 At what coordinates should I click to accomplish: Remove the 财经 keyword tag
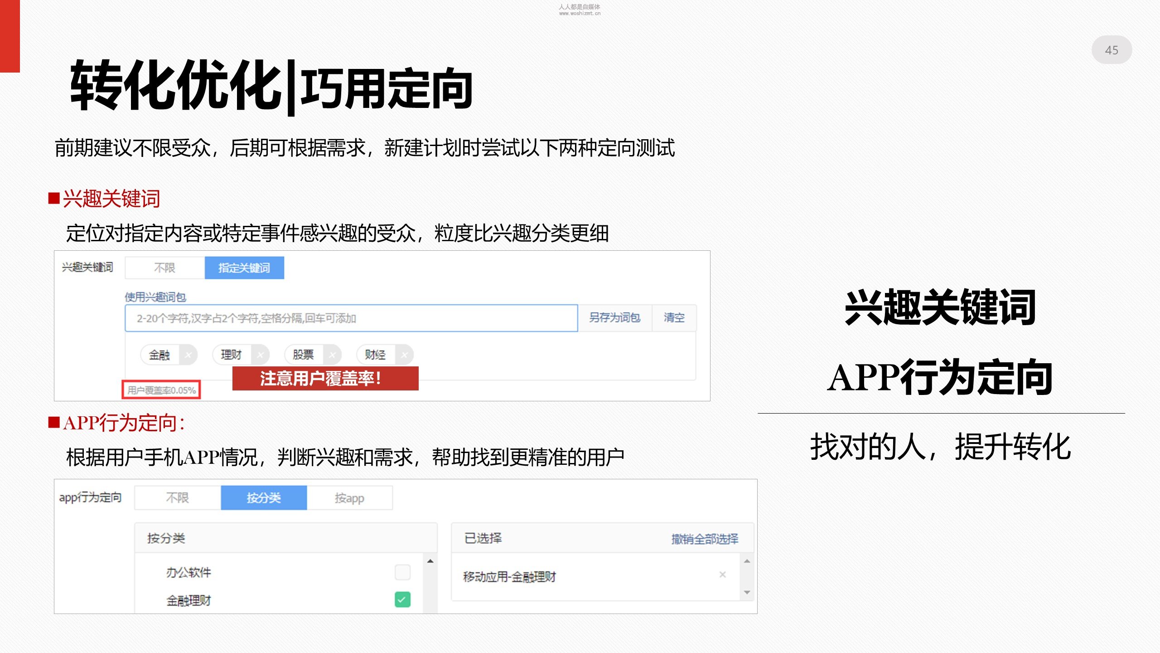404,355
